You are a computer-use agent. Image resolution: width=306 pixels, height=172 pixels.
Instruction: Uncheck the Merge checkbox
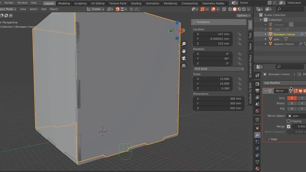pyautogui.click(x=288, y=127)
